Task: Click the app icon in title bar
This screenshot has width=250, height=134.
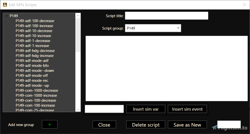Action: coord(5,5)
